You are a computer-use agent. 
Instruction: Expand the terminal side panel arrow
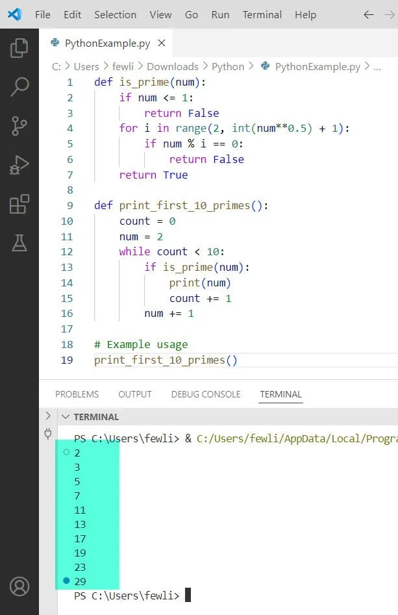pyautogui.click(x=47, y=416)
